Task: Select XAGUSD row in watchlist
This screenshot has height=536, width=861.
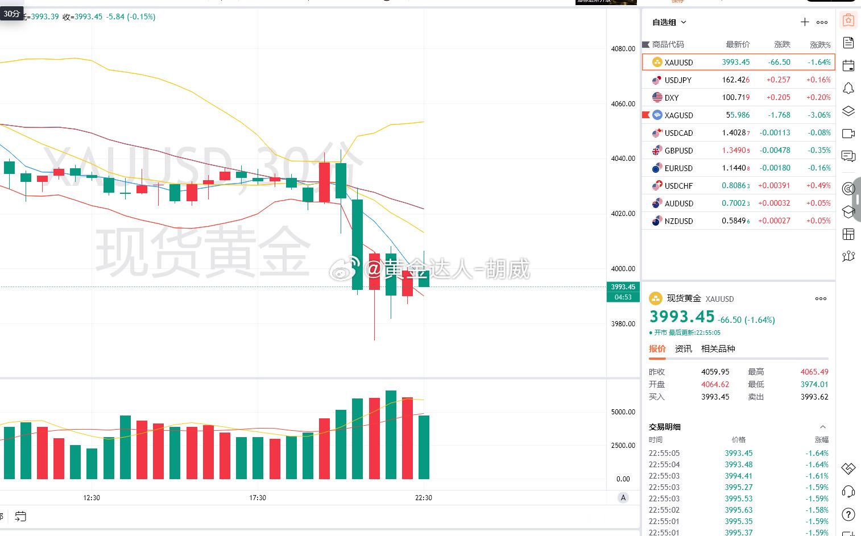Action: click(x=738, y=115)
